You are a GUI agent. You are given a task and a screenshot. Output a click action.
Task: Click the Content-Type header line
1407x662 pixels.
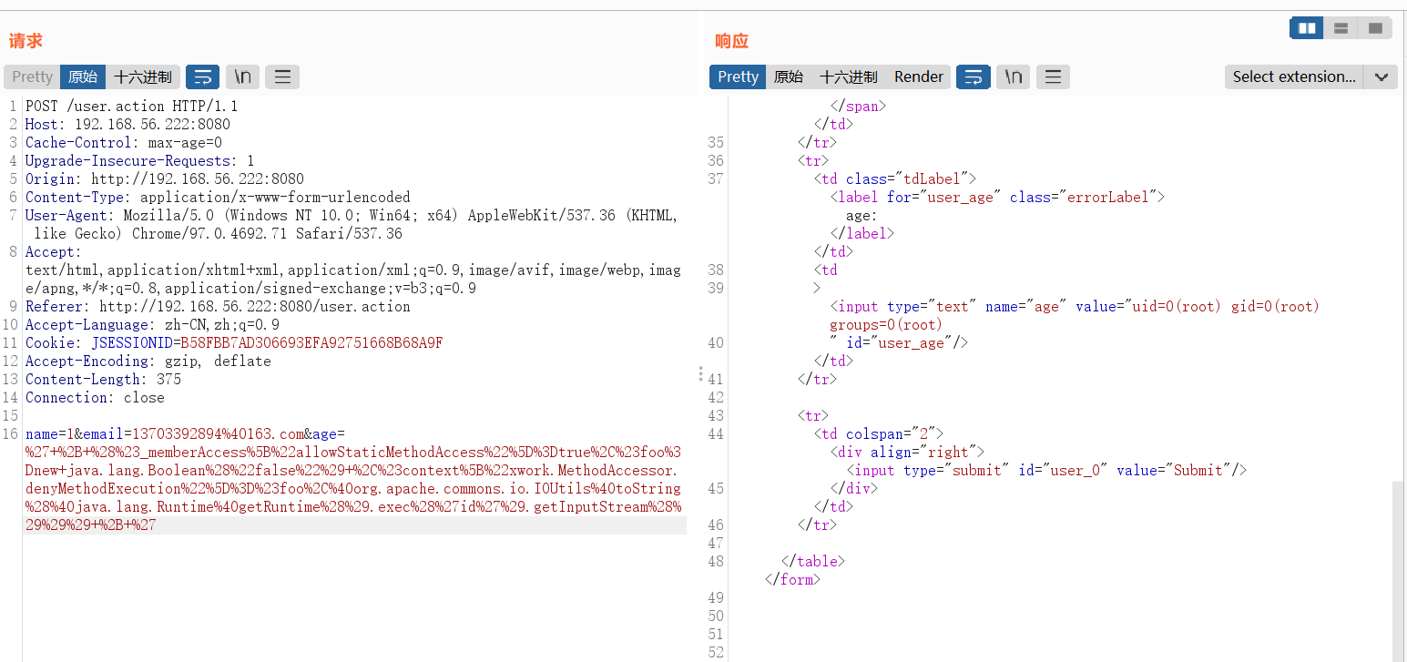[218, 198]
